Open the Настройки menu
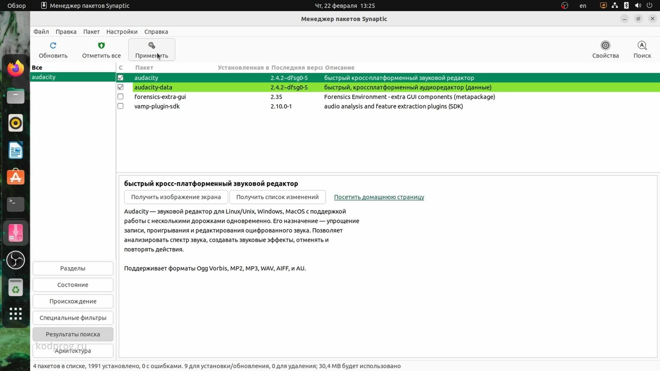The height and width of the screenshot is (371, 660). (122, 32)
